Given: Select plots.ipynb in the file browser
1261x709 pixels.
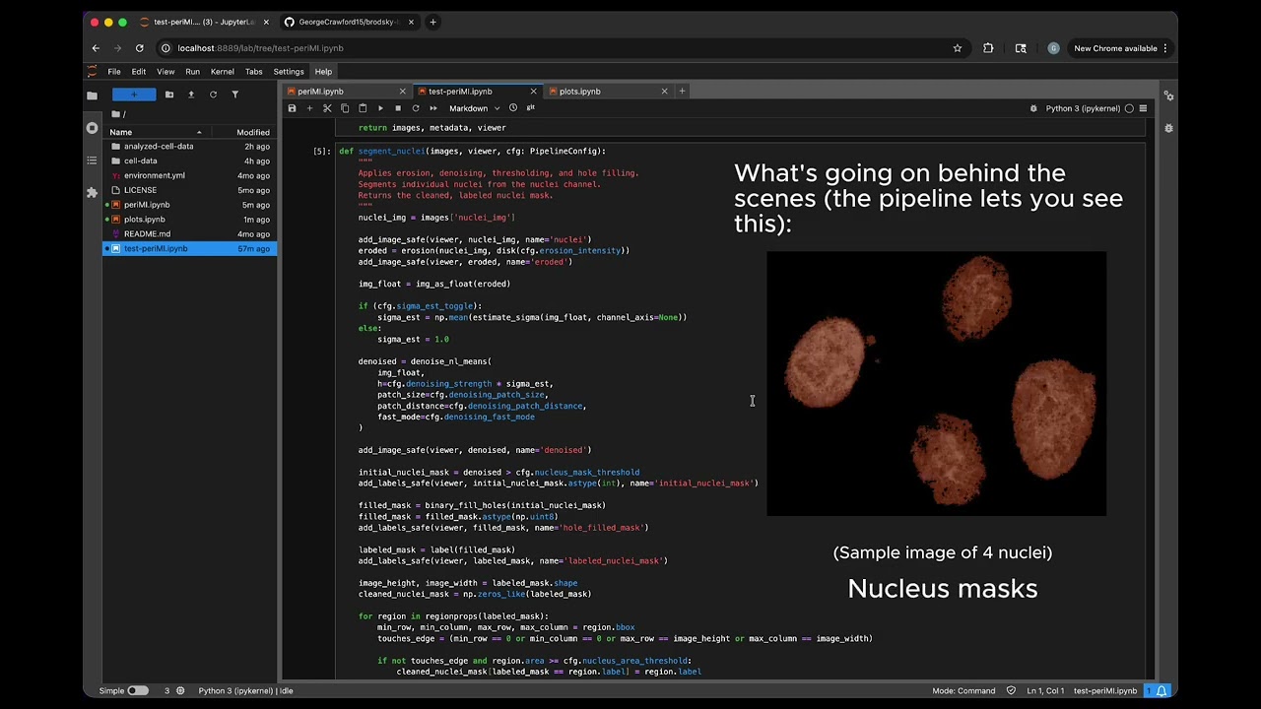Looking at the screenshot, I should tap(189, 220).
